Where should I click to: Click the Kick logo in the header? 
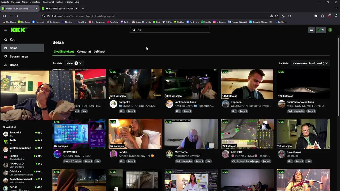(x=19, y=30)
